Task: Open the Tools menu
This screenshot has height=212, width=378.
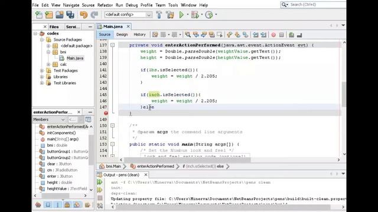Action: pyautogui.click(x=173, y=5)
